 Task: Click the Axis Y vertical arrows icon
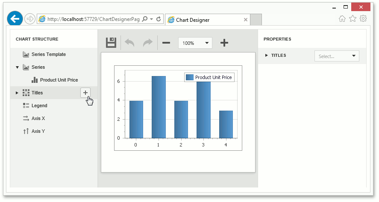pos(26,132)
